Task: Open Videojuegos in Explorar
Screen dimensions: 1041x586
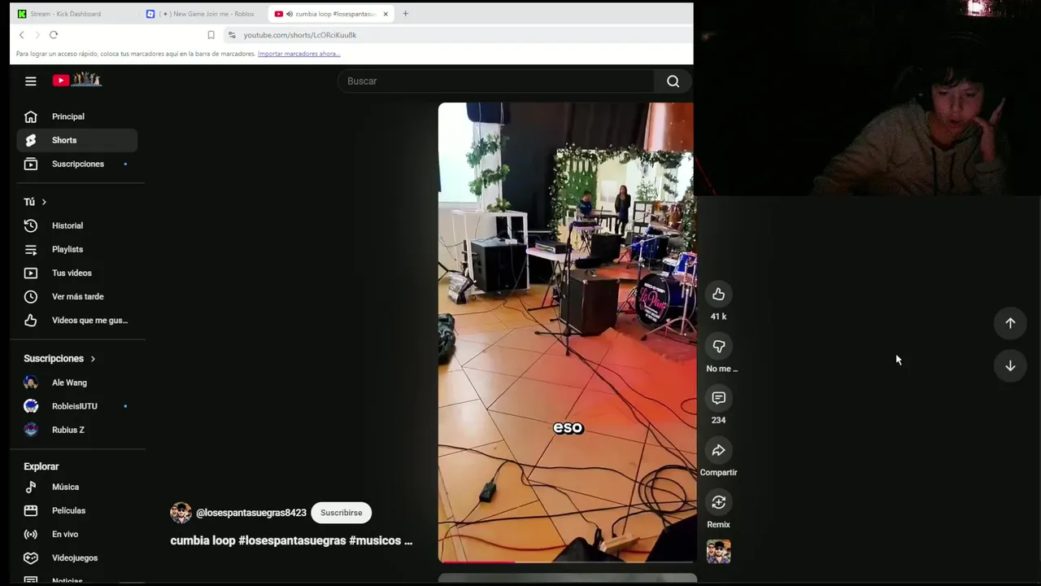Action: click(x=77, y=558)
